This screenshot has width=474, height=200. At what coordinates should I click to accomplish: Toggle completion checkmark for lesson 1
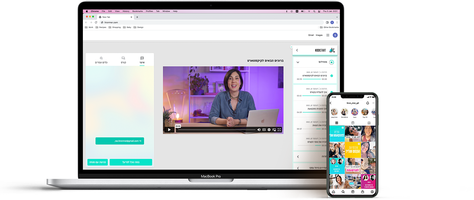(x=332, y=76)
